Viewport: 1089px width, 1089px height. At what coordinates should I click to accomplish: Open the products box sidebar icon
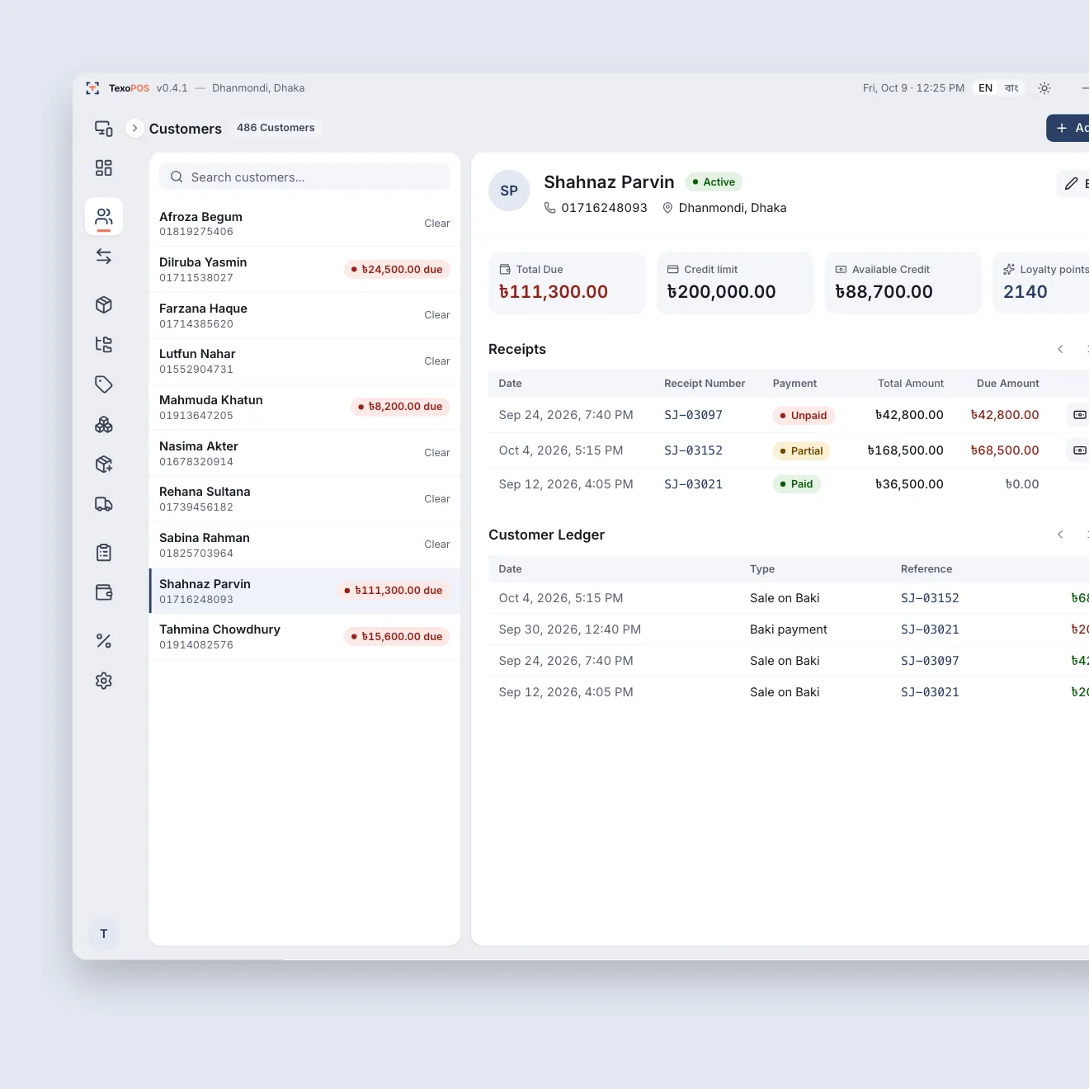[x=104, y=305]
